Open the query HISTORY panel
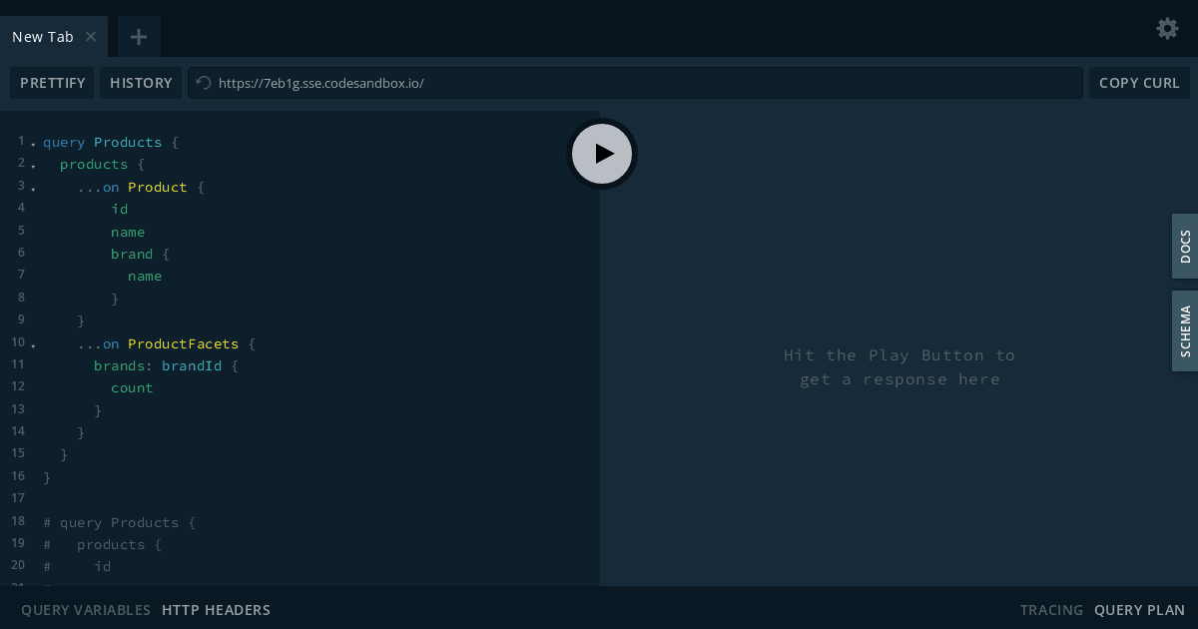The image size is (1198, 629). click(141, 82)
